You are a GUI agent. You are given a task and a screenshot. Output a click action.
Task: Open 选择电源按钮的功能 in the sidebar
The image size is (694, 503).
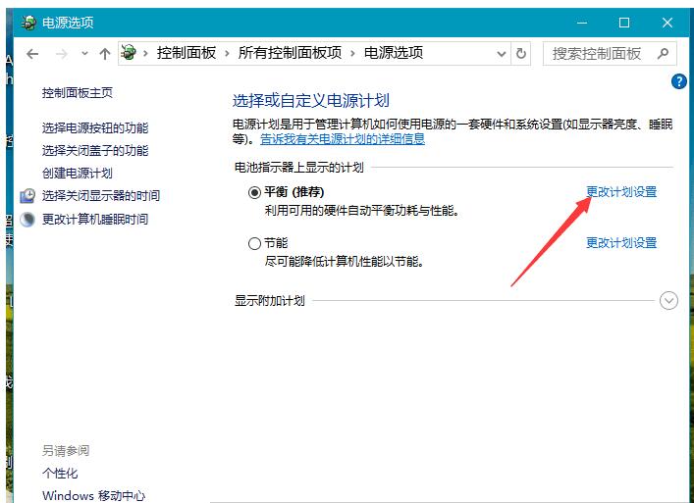[95, 127]
